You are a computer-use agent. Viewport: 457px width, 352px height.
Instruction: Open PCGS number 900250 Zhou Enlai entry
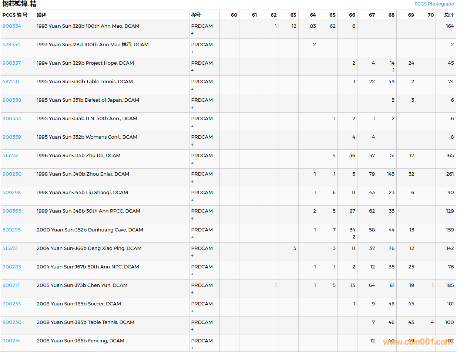(12, 174)
